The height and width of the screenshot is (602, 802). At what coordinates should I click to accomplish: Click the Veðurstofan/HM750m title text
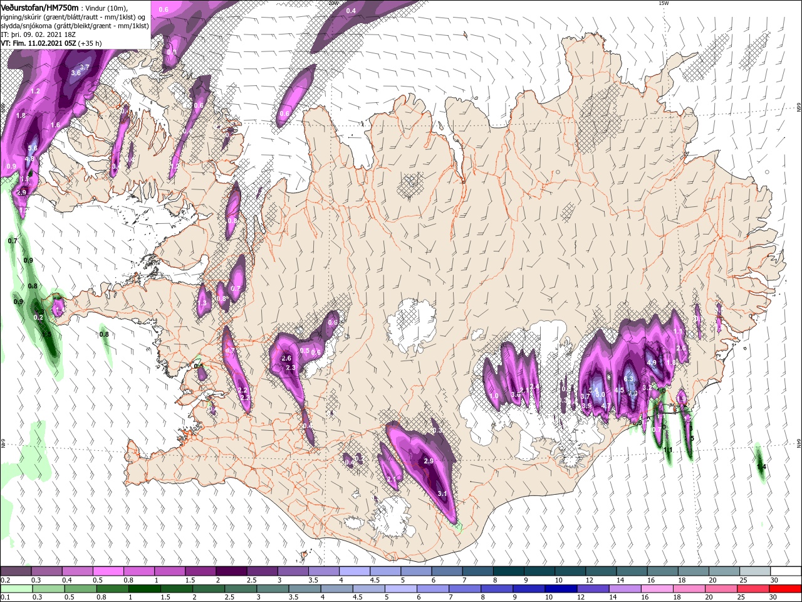pos(40,7)
